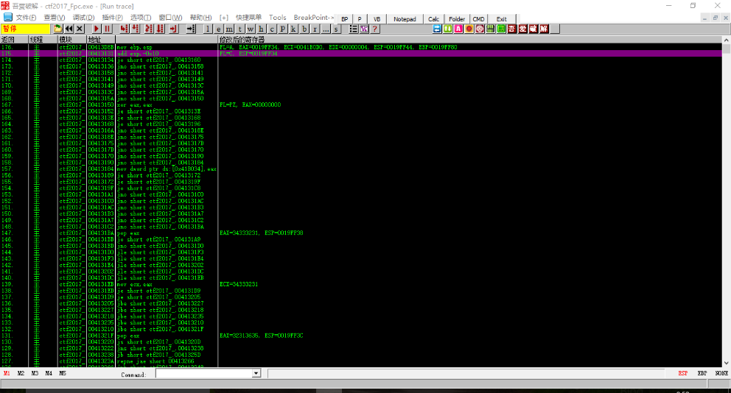Viewport: 731px width, 393px height.
Task: Open the 快捷菜单 shortcut menu
Action: tap(248, 17)
